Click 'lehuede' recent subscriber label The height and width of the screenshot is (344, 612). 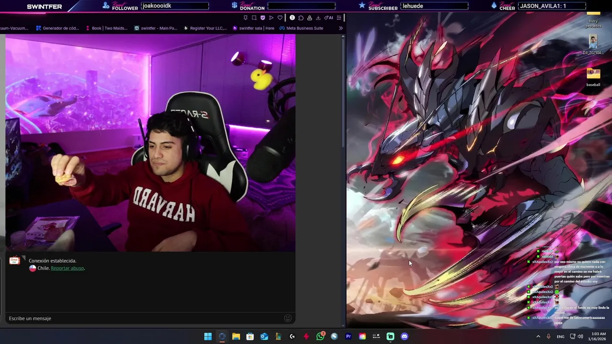coord(413,6)
